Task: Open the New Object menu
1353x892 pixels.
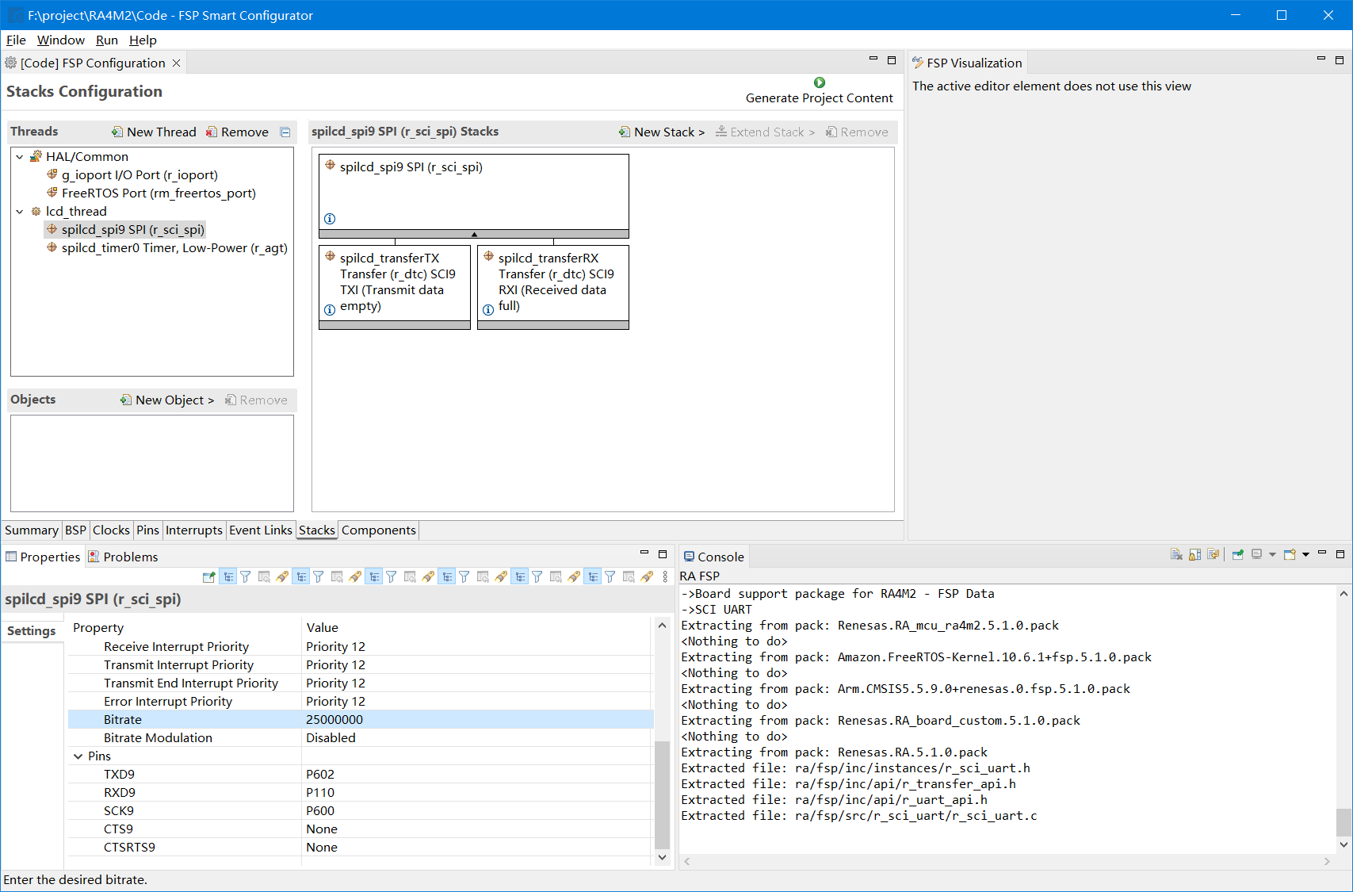Action: [x=167, y=400]
